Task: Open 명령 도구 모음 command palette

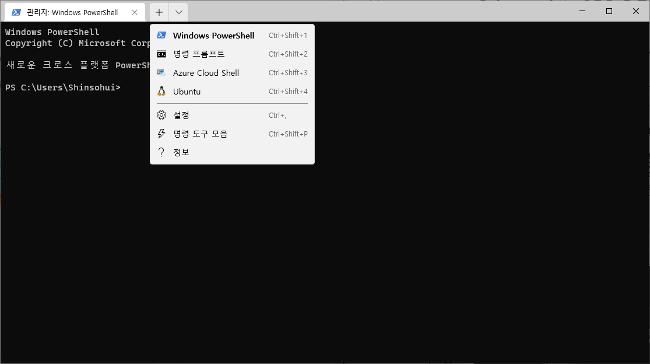Action: pyautogui.click(x=232, y=134)
